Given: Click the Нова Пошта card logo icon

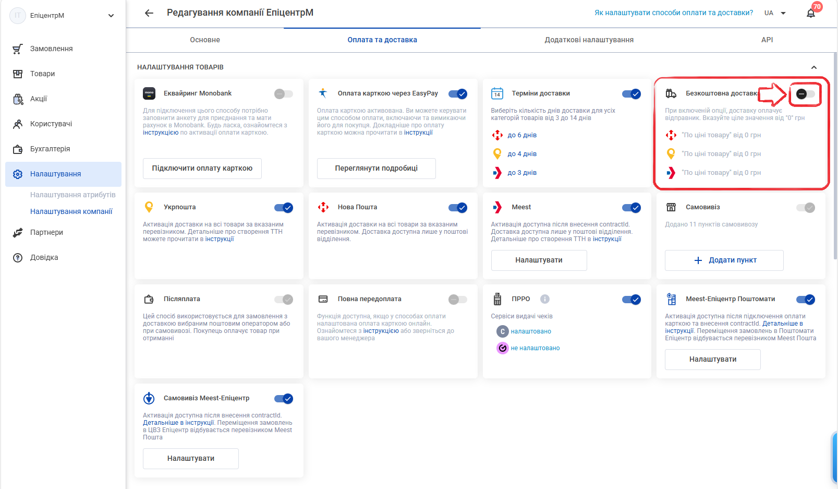Looking at the screenshot, I should coord(323,207).
